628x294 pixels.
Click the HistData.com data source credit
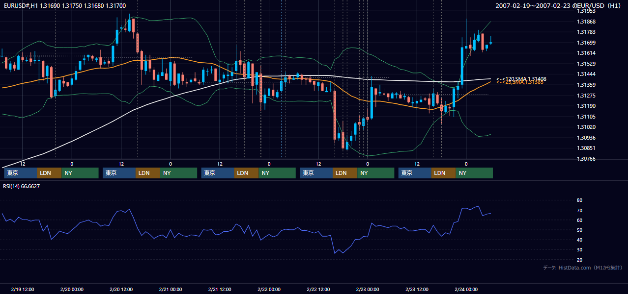tap(583, 268)
